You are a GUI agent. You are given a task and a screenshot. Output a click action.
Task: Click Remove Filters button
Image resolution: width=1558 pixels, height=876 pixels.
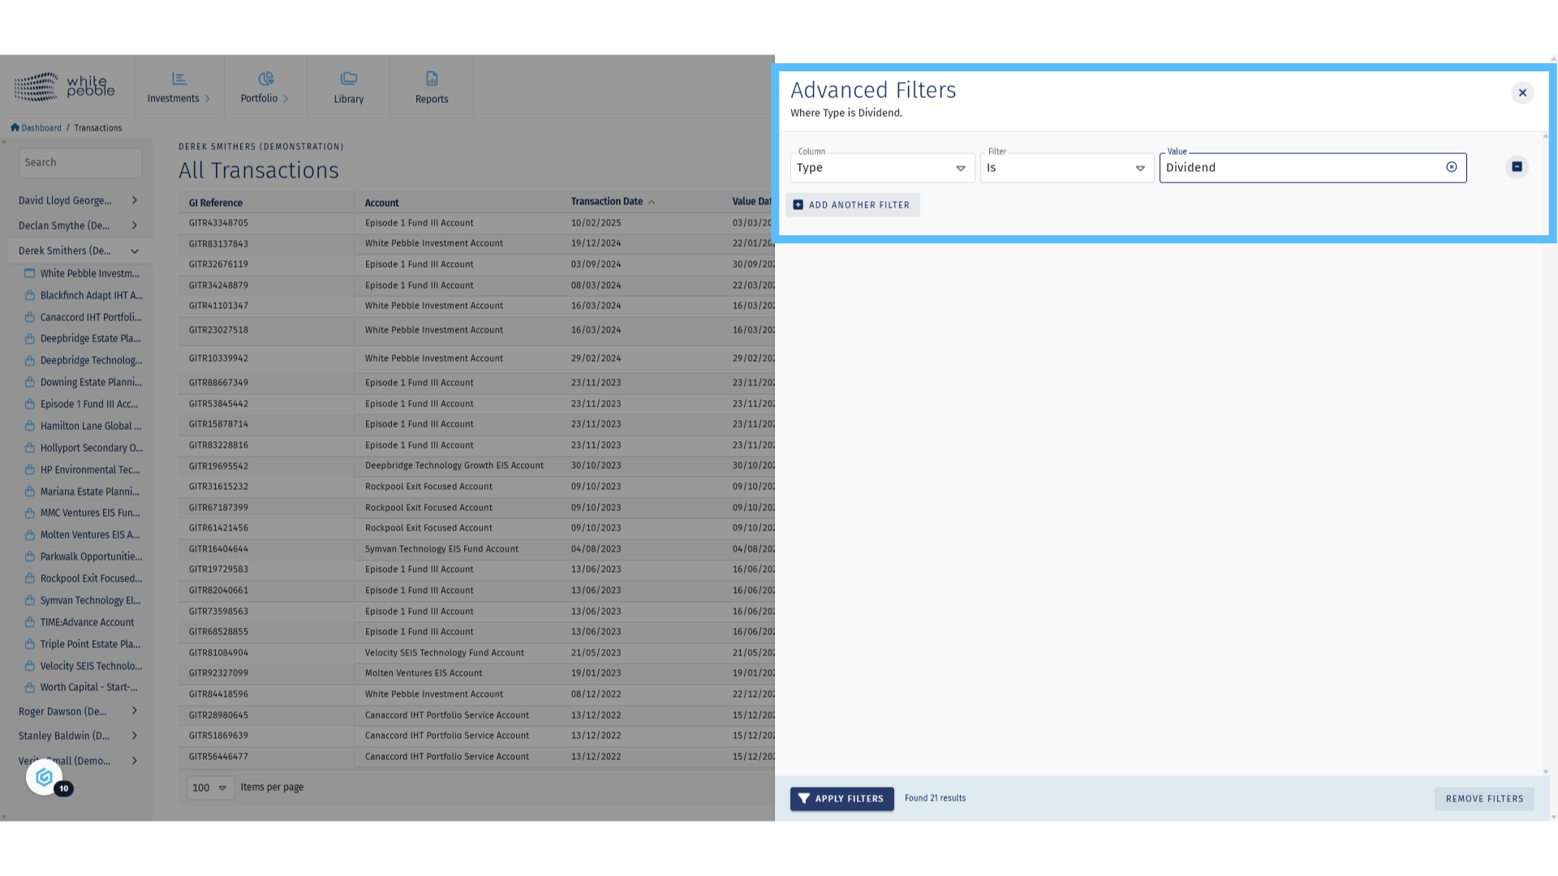(x=1483, y=799)
